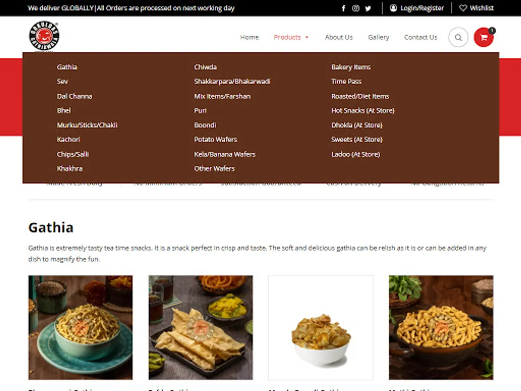Image resolution: width=521 pixels, height=391 pixels.
Task: Open the red shopping cart icon
Action: [484, 37]
